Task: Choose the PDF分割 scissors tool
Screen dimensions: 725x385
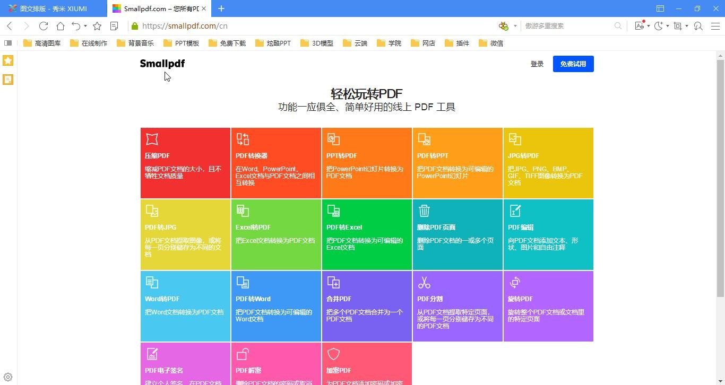Action: tap(457, 306)
